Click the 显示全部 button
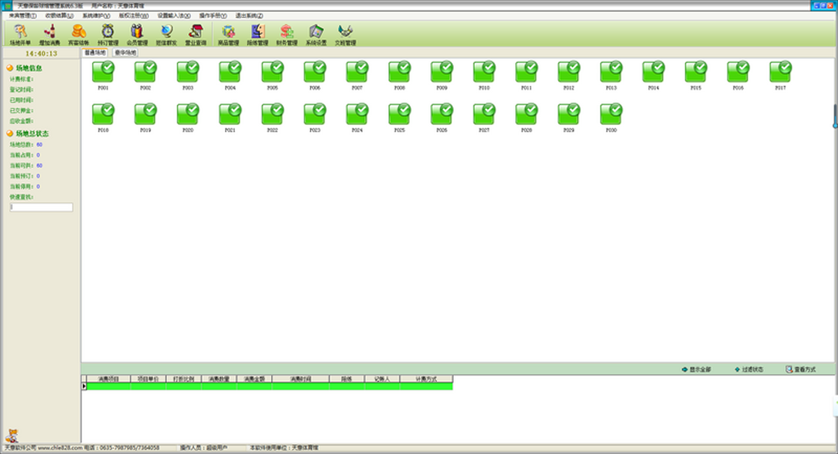Viewport: 838px width, 454px height. pos(696,369)
